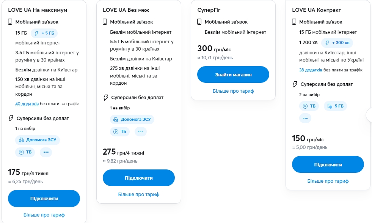This screenshot has height=223, width=372.
Task: Open Більше про тариф for Без меж
Action: tap(139, 195)
